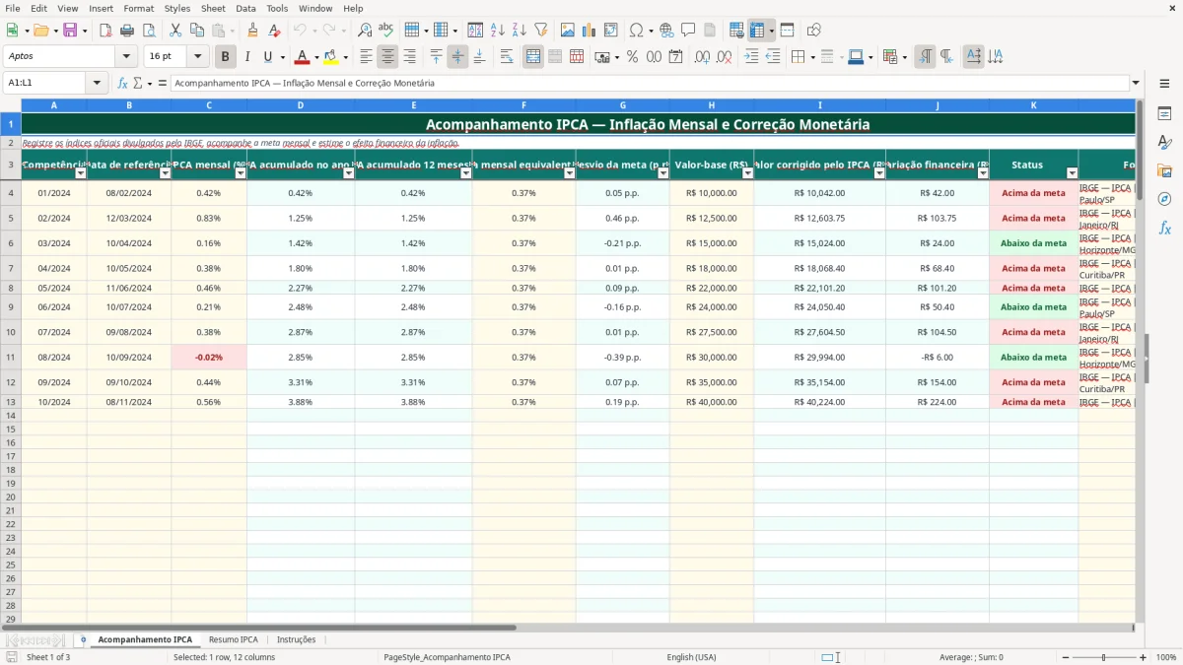
Task: Select row 11 header
Action: click(x=11, y=358)
